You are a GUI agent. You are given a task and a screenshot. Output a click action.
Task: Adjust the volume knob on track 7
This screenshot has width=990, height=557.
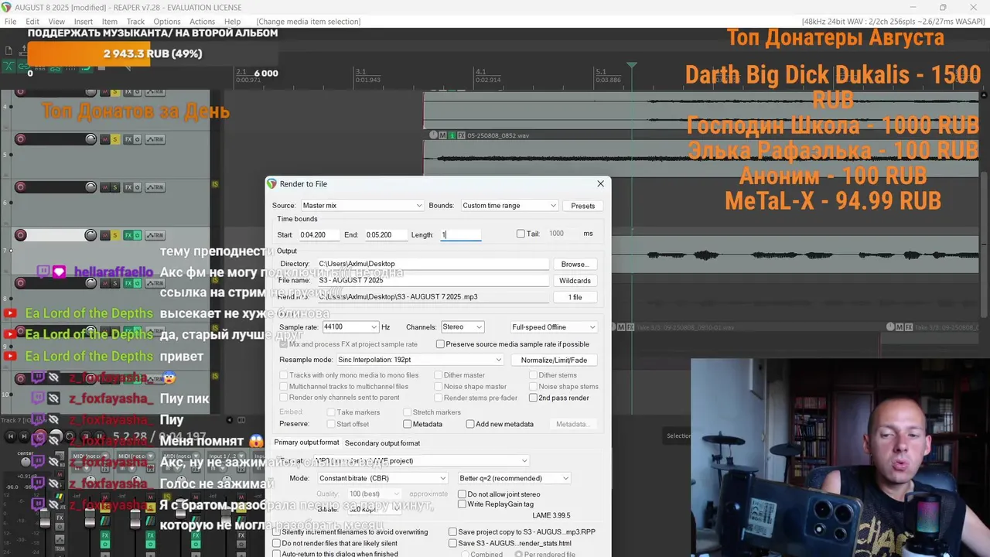coord(90,235)
